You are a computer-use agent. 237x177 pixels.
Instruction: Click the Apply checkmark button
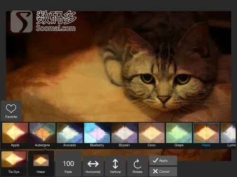(163, 160)
